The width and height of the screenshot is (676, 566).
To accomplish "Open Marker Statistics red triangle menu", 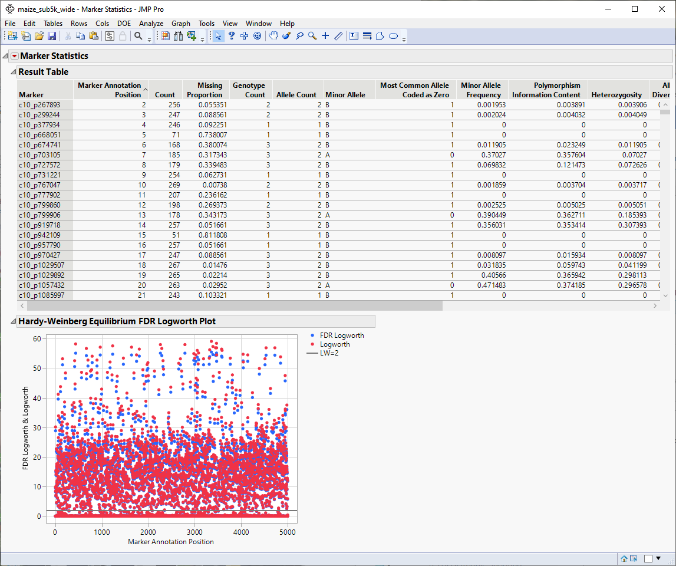I will tap(15, 56).
